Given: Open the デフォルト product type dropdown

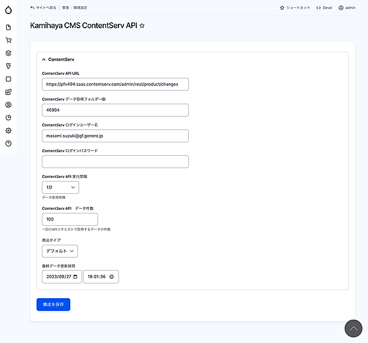Looking at the screenshot, I should point(59,251).
